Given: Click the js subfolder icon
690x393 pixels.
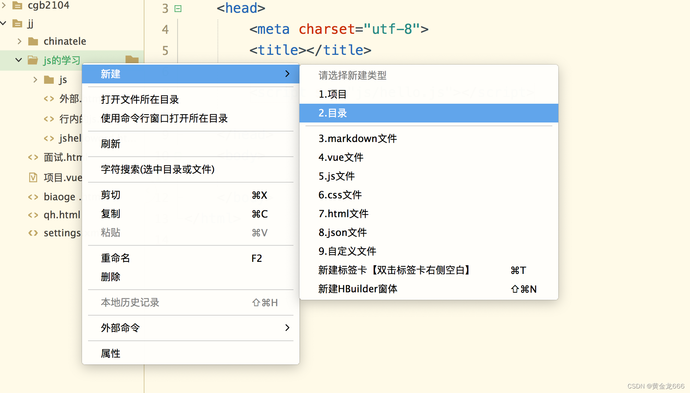Looking at the screenshot, I should 49,80.
